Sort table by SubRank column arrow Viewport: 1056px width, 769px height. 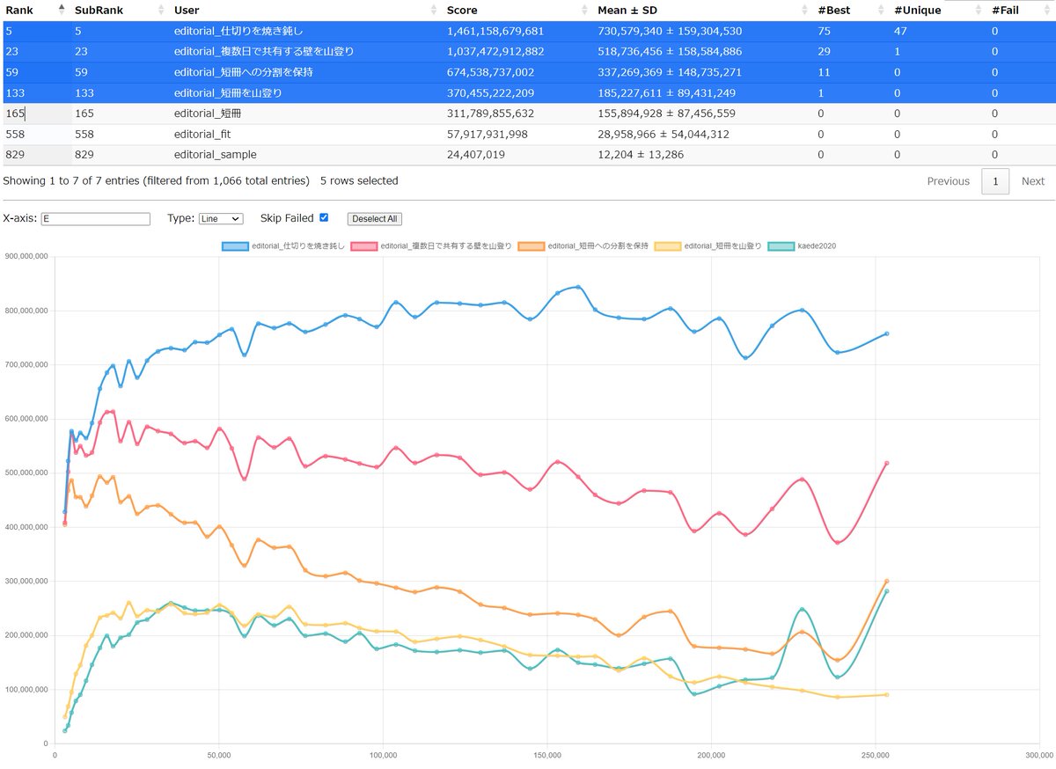click(161, 10)
